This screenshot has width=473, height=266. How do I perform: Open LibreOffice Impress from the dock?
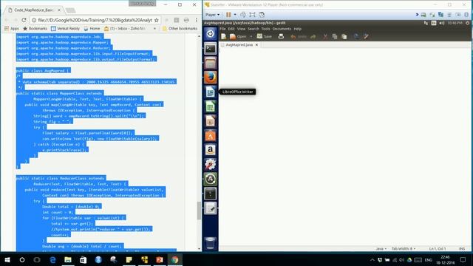(210, 121)
